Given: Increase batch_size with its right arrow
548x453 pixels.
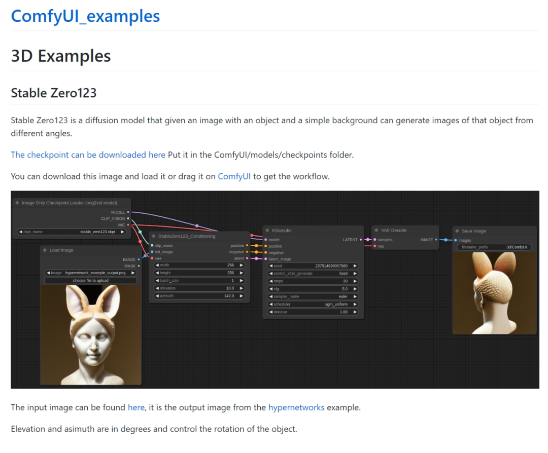Looking at the screenshot, I should coord(241,281).
